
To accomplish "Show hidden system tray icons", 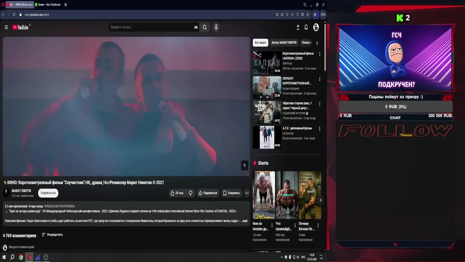I will (x=282, y=257).
